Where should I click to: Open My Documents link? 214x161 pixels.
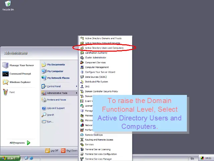(56, 64)
